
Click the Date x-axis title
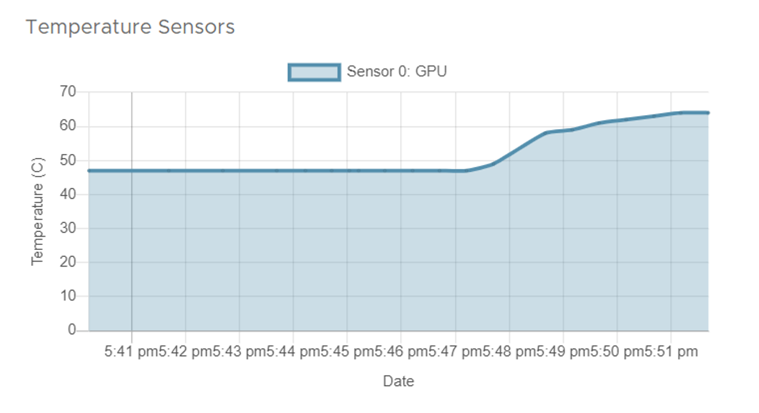[x=398, y=382]
